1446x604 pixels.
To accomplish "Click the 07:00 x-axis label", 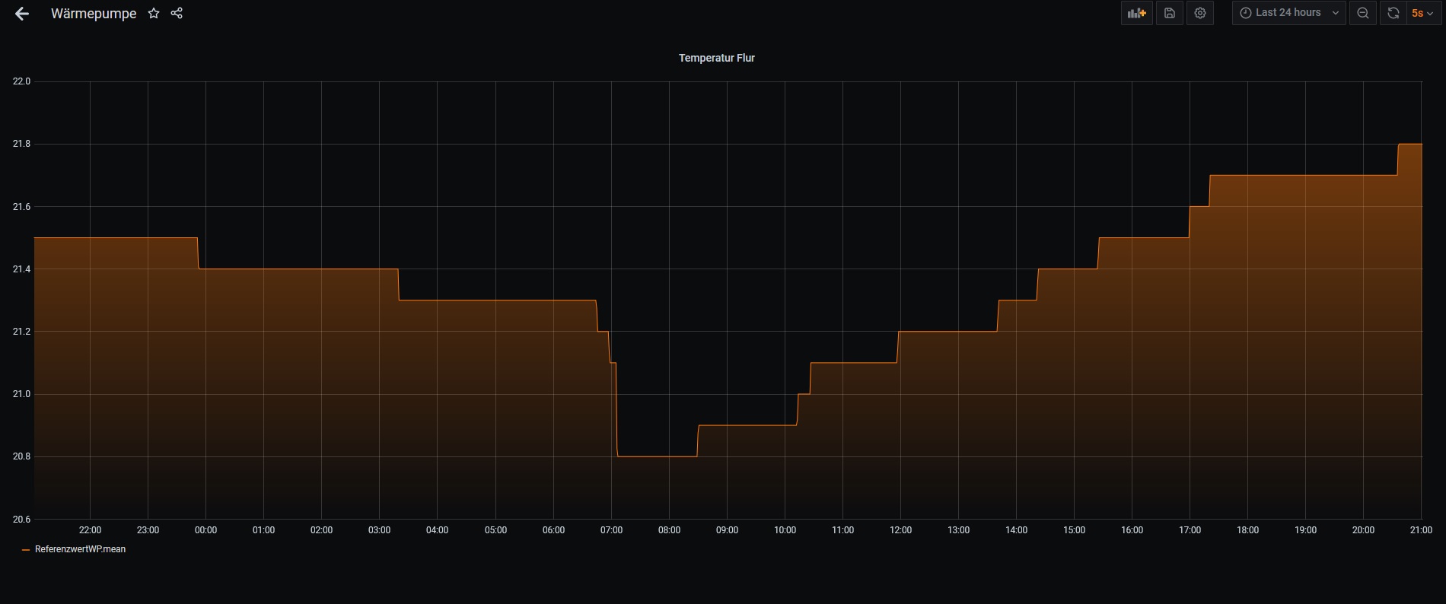I will click(x=611, y=530).
